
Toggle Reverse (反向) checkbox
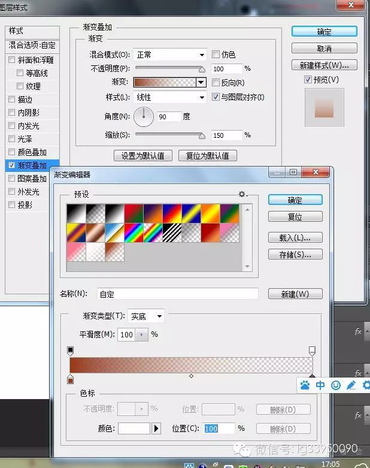(216, 82)
